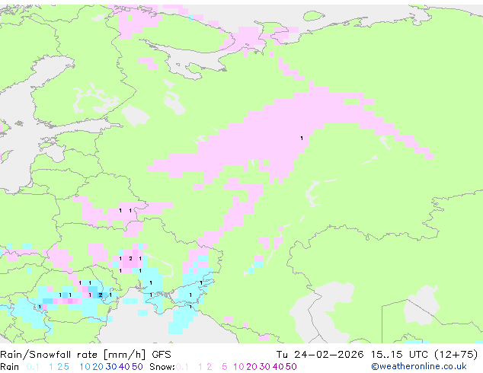Click the "GFS" model label
483x373 pixels.
162,355
